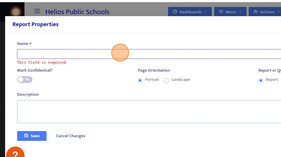281x157 pixels.
Task: Toggle the Mark Confidential switch
Action: pyautogui.click(x=25, y=80)
